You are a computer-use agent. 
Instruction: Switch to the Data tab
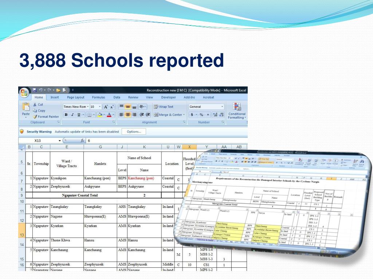(x=117, y=97)
